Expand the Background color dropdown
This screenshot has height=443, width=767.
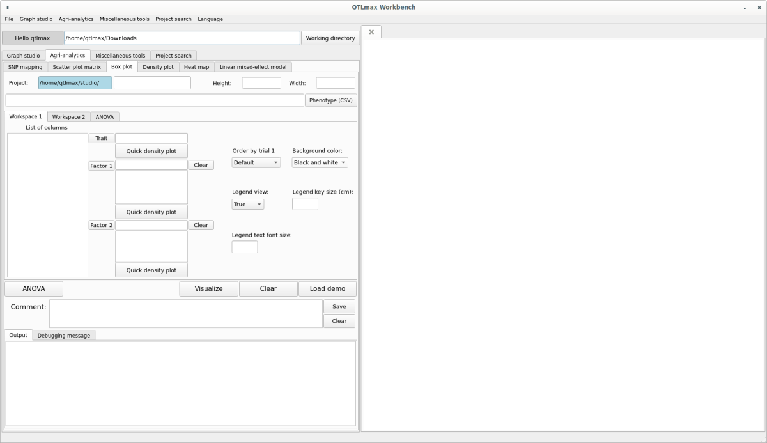tap(320, 163)
